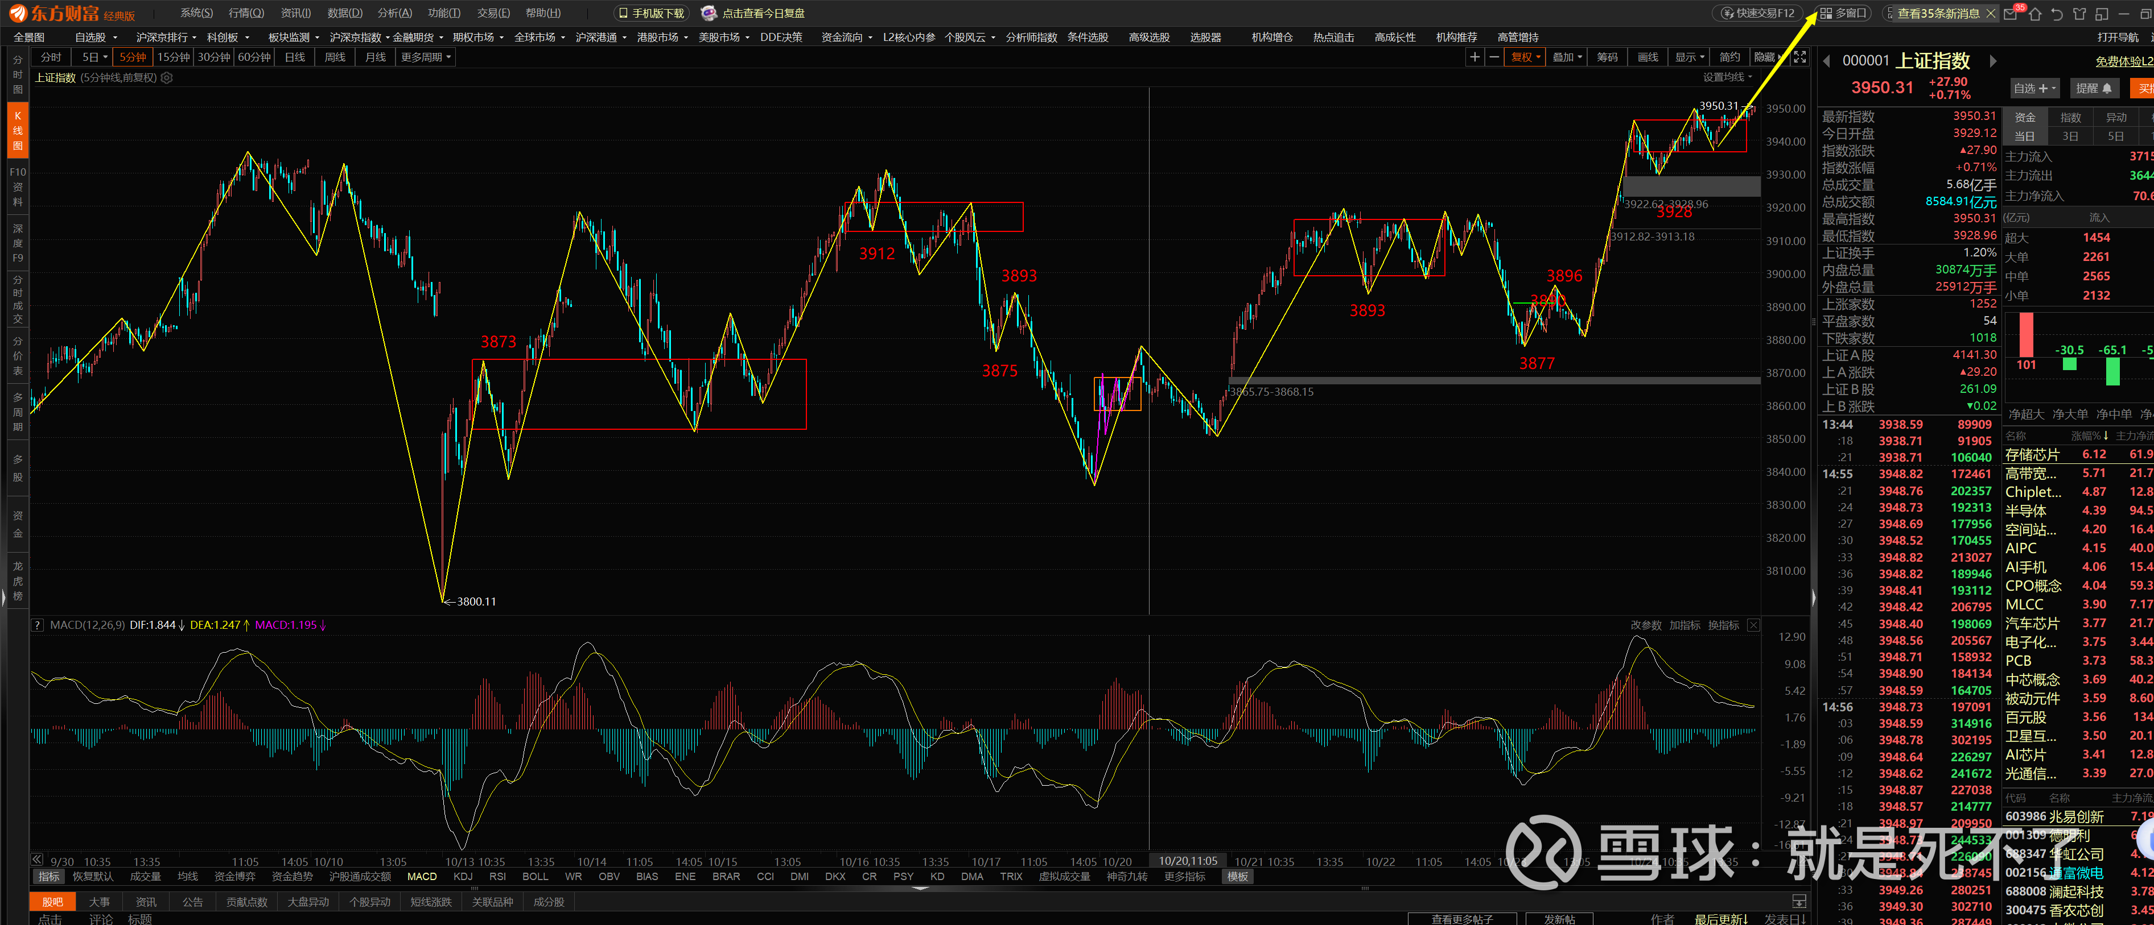Viewport: 2154px width, 925px height.
Task: Toggle fullscreen chart expand icon
Action: point(1799,57)
